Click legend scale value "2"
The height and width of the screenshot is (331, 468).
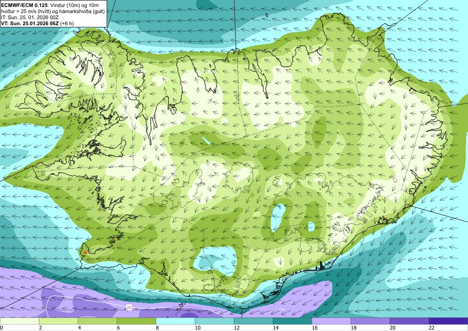(x=40, y=328)
